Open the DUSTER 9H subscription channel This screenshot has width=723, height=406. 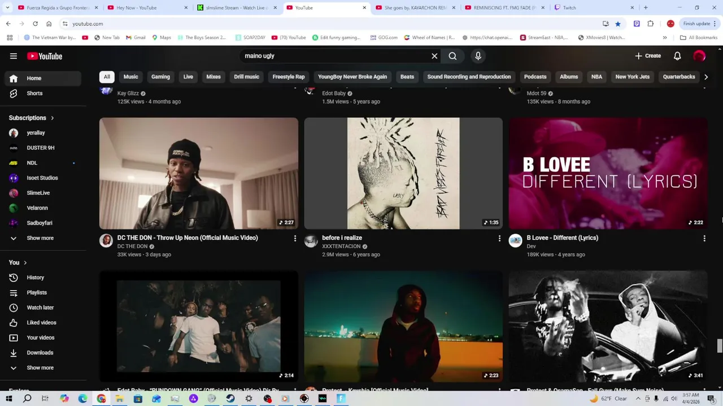[43, 148]
